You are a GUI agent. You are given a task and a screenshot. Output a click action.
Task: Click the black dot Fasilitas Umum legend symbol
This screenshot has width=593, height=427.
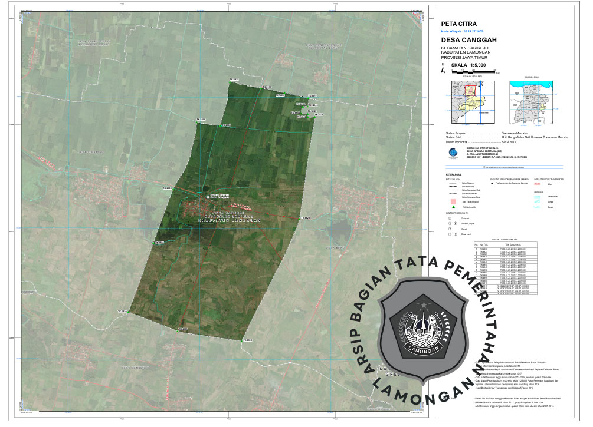pos(493,184)
